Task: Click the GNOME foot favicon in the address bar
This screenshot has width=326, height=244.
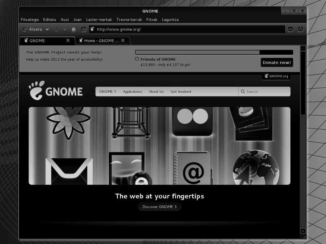Action: [x=92, y=29]
